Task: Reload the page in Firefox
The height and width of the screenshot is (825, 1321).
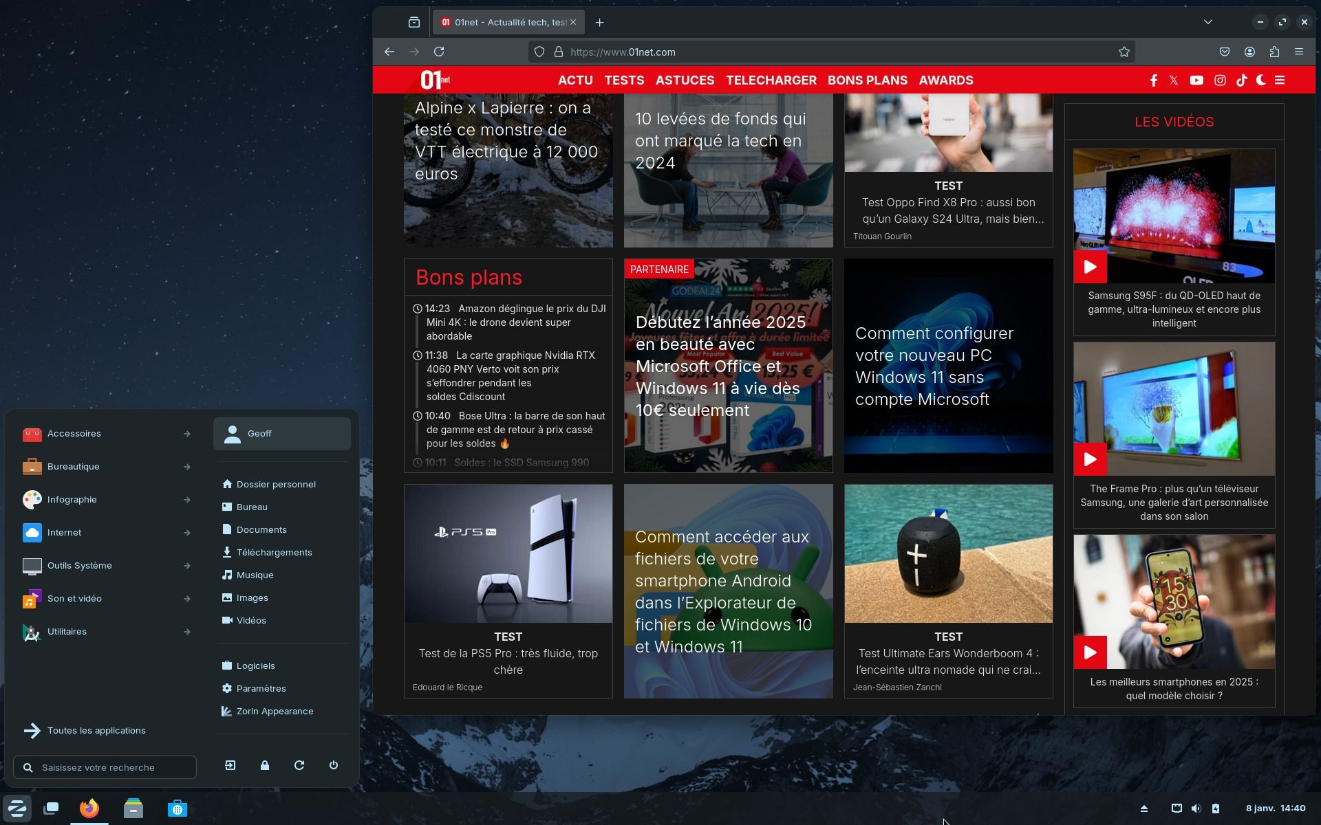Action: 439,52
